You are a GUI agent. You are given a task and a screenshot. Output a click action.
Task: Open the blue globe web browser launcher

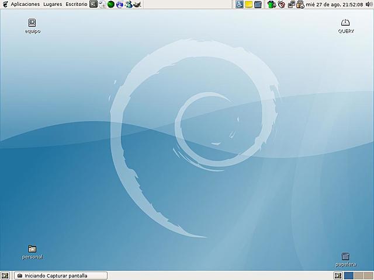[x=120, y=4]
